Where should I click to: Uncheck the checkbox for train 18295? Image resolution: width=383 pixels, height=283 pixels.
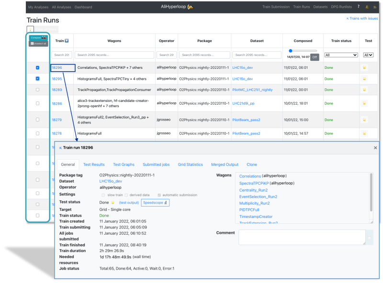coord(37,78)
